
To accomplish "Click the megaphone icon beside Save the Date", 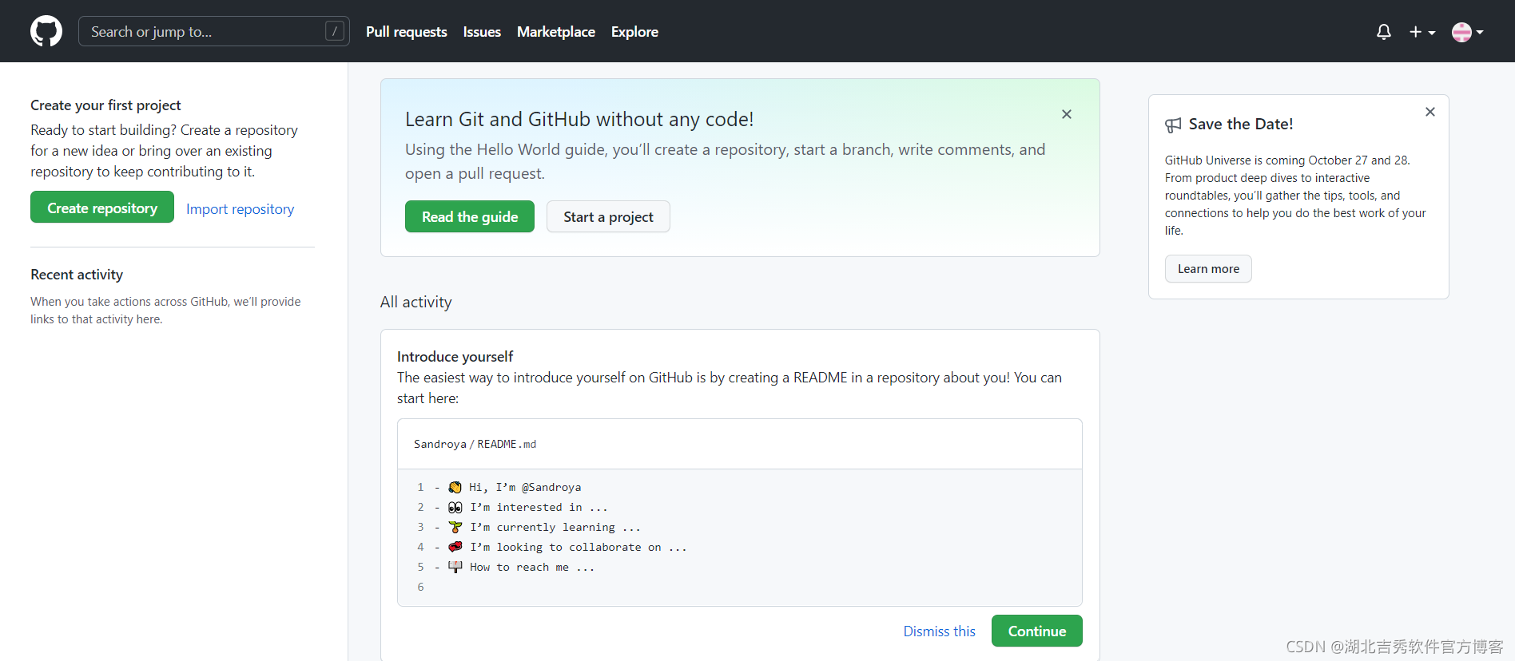I will tap(1173, 125).
